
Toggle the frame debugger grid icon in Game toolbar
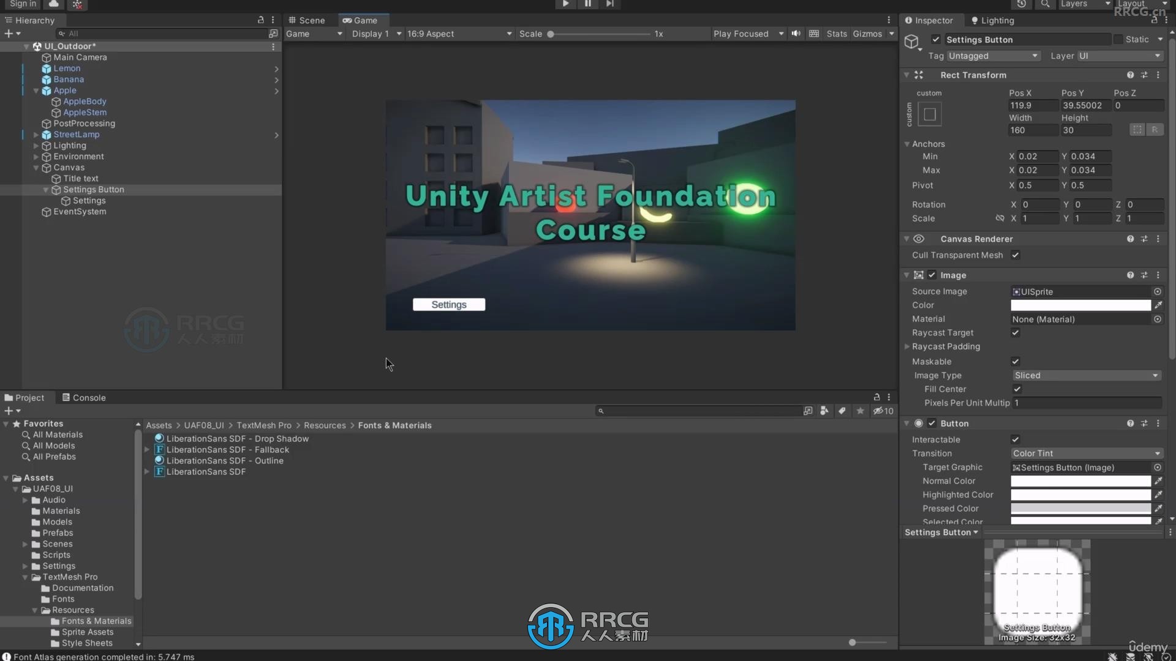pos(814,34)
